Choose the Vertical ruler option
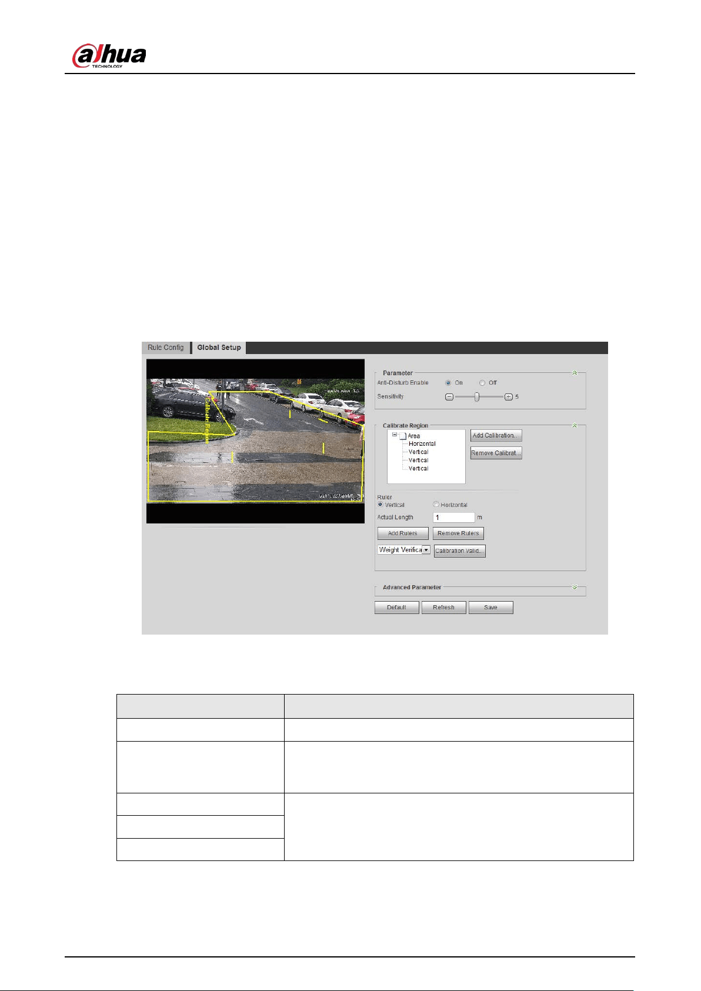 coord(380,505)
